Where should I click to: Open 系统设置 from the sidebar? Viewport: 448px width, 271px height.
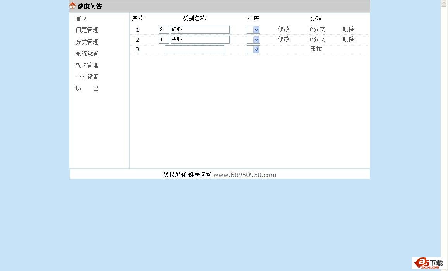87,53
